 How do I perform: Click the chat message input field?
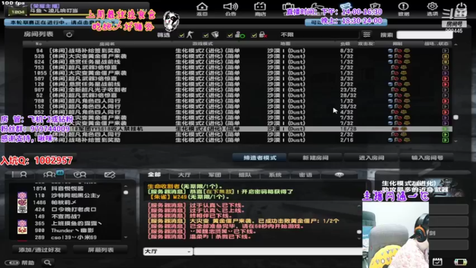pyautogui.click(x=278, y=251)
